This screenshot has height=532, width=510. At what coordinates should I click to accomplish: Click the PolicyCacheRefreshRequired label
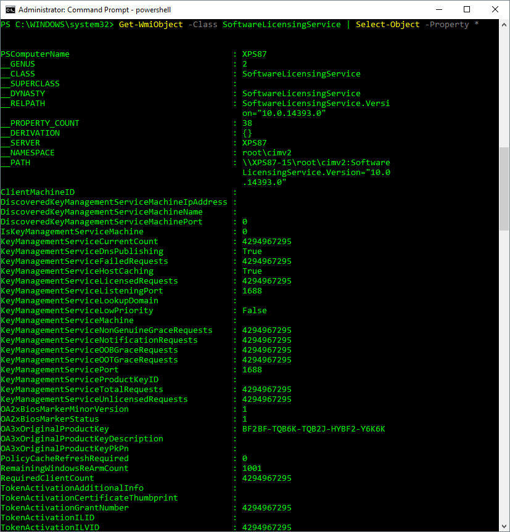65,458
